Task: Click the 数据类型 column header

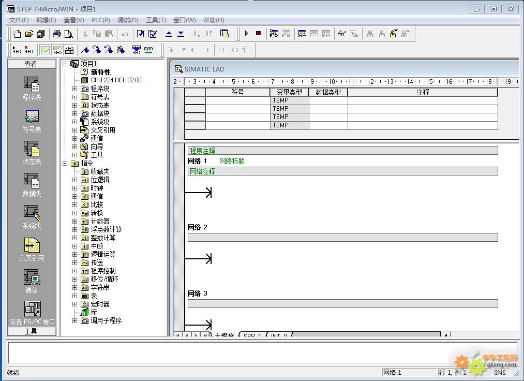Action: [x=328, y=92]
